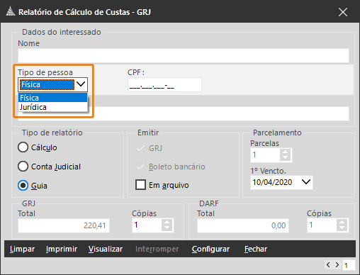
Task: Click the Limpar button
Action: (x=22, y=249)
